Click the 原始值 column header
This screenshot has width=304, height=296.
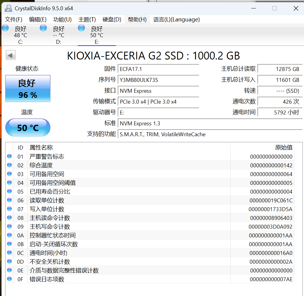(x=262, y=147)
